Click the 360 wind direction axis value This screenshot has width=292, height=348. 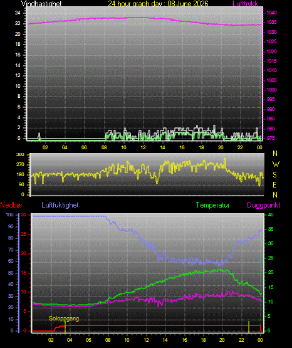pyautogui.click(x=20, y=155)
